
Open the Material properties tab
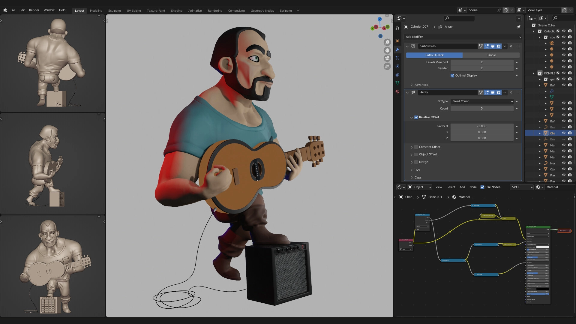point(397,91)
